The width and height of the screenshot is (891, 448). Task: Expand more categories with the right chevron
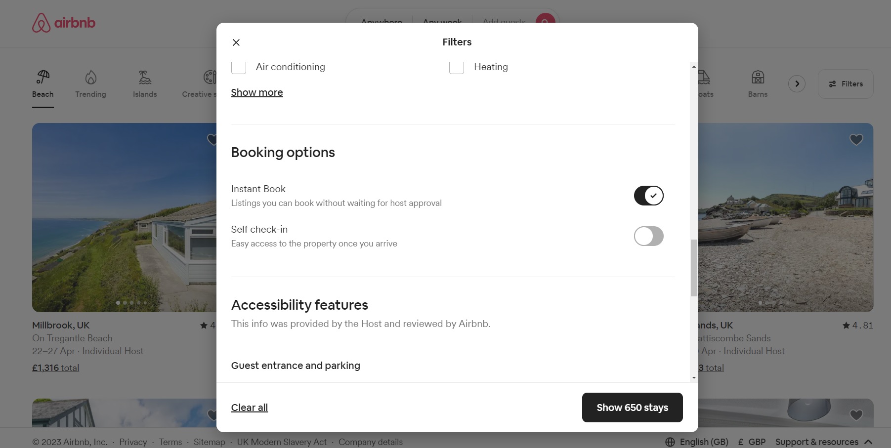797,83
